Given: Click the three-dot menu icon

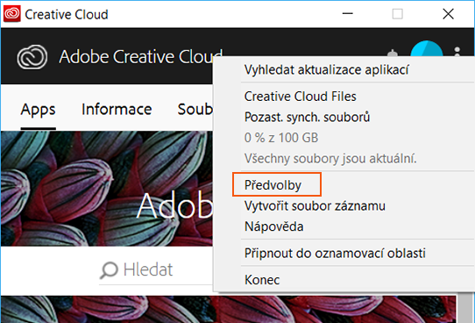Looking at the screenshot, I should click(x=457, y=52).
